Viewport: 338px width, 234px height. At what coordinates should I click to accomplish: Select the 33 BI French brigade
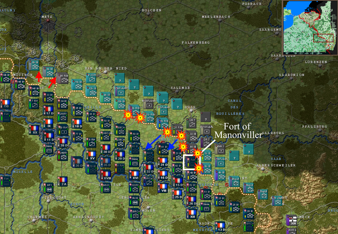pos(48,97)
